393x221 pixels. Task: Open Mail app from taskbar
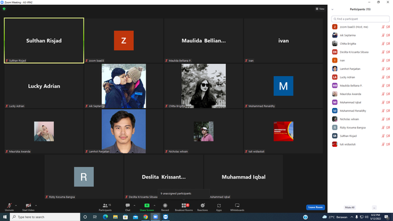135,217
